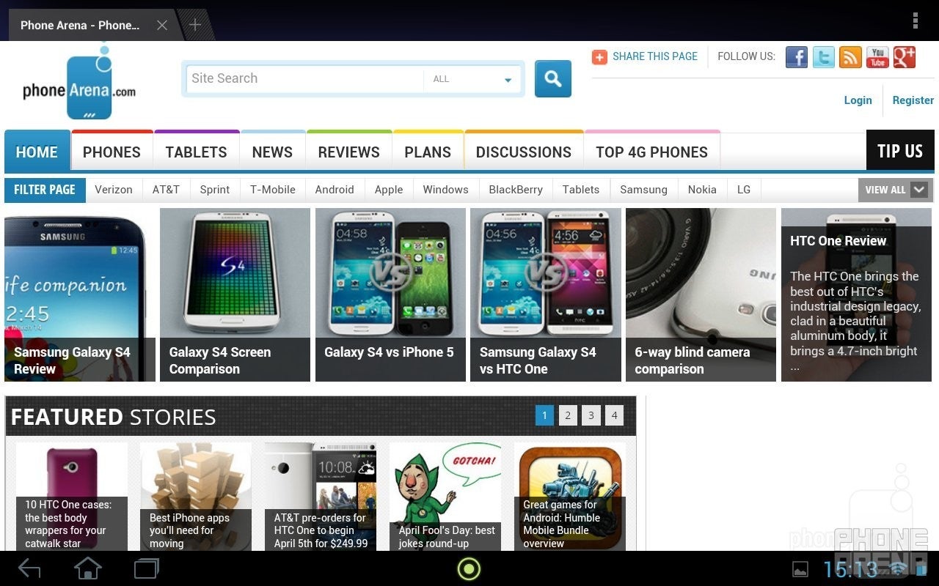This screenshot has width=939, height=586.
Task: Open the 10 HTC One cases story
Action: [72, 497]
